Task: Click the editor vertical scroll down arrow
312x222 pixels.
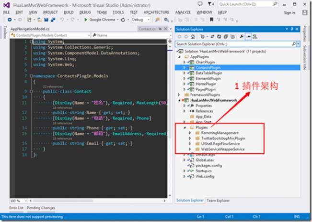Action: click(170, 196)
